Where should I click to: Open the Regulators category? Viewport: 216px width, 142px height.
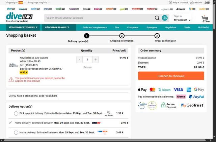(x=171, y=27)
